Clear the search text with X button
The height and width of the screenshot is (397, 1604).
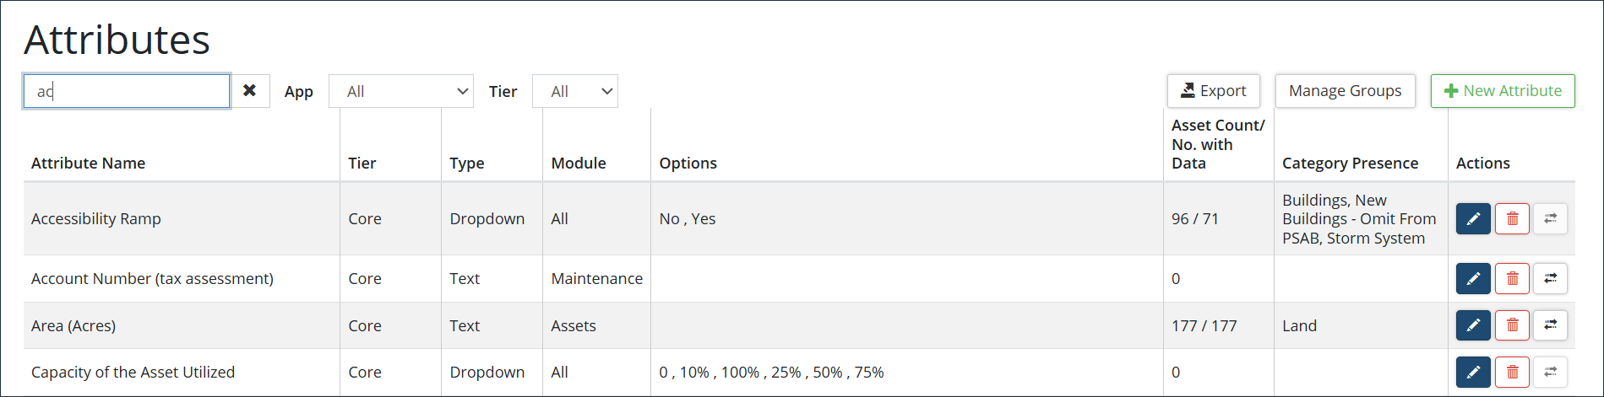[250, 91]
